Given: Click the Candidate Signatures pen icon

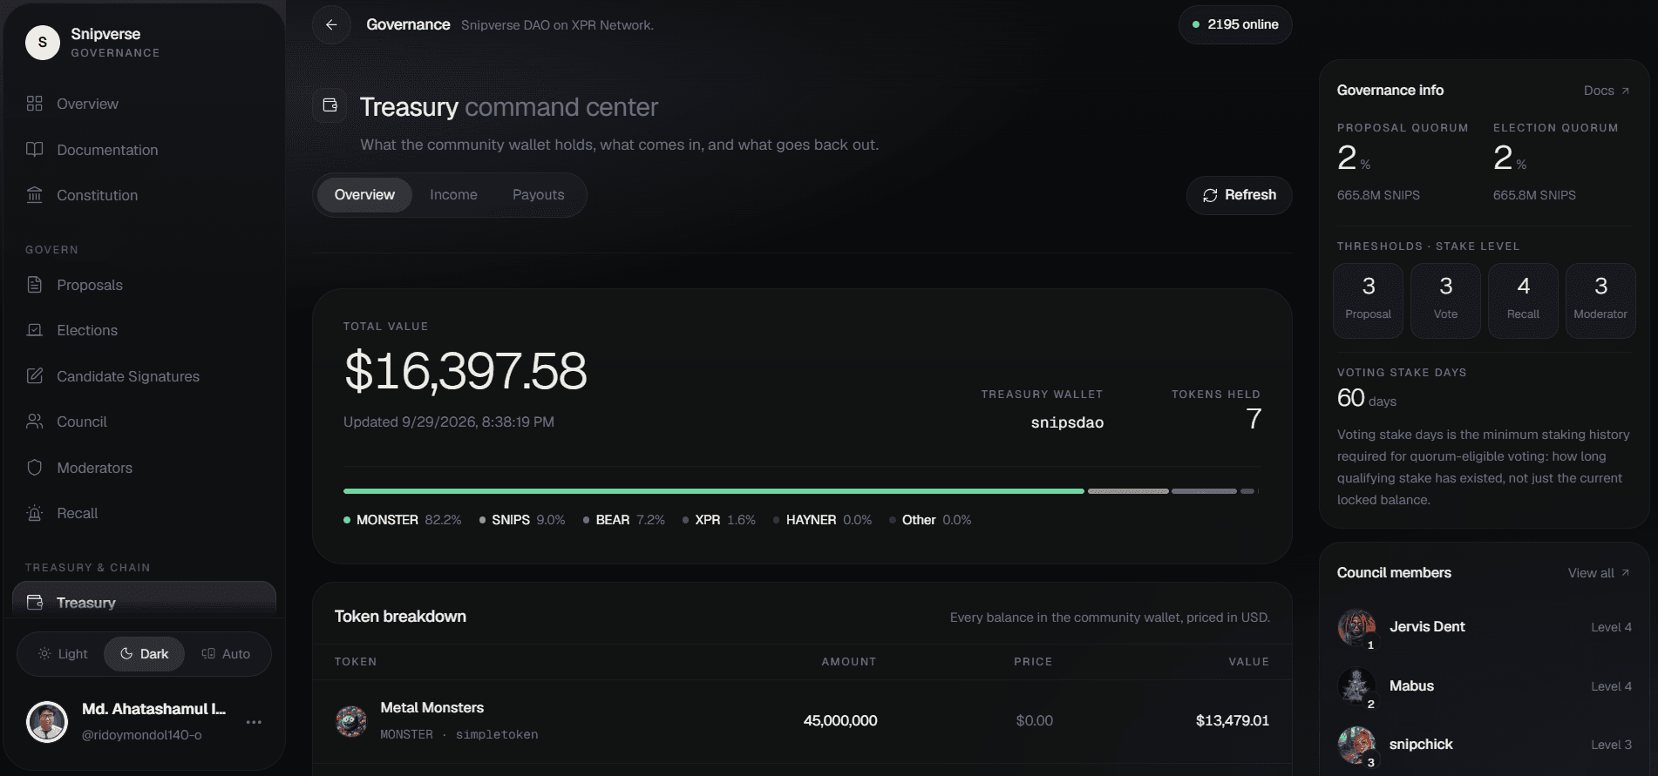Looking at the screenshot, I should click(35, 376).
